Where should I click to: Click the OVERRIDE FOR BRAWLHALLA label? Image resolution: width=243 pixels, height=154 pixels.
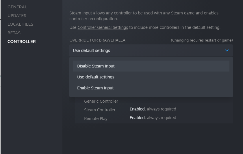click(x=97, y=40)
